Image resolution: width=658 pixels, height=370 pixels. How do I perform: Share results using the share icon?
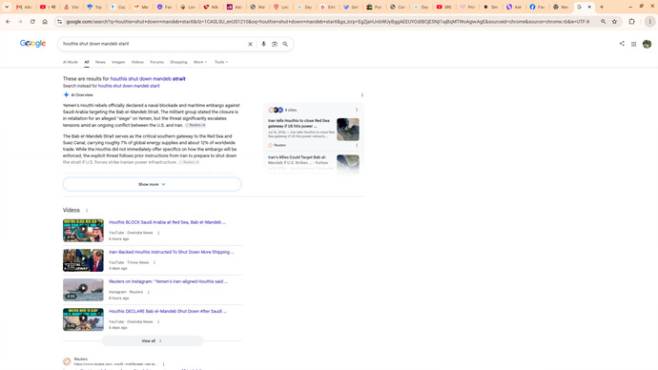click(622, 44)
